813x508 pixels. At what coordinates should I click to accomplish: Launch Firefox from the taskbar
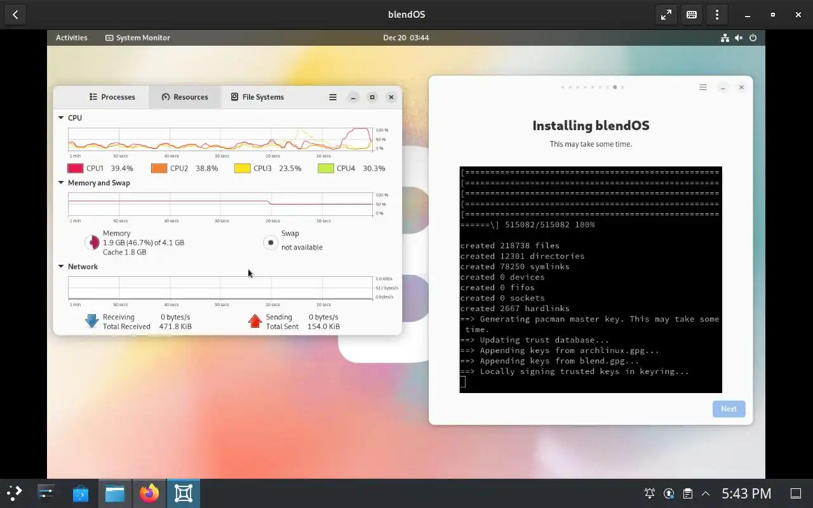pyautogui.click(x=149, y=493)
